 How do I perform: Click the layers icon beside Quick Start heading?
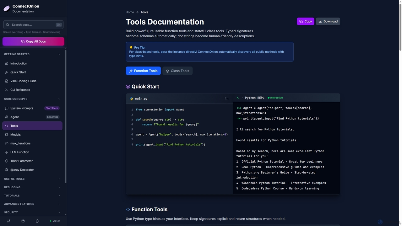[128, 87]
